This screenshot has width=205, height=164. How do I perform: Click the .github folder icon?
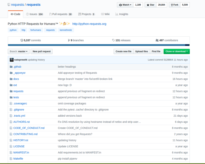coord(11,67)
